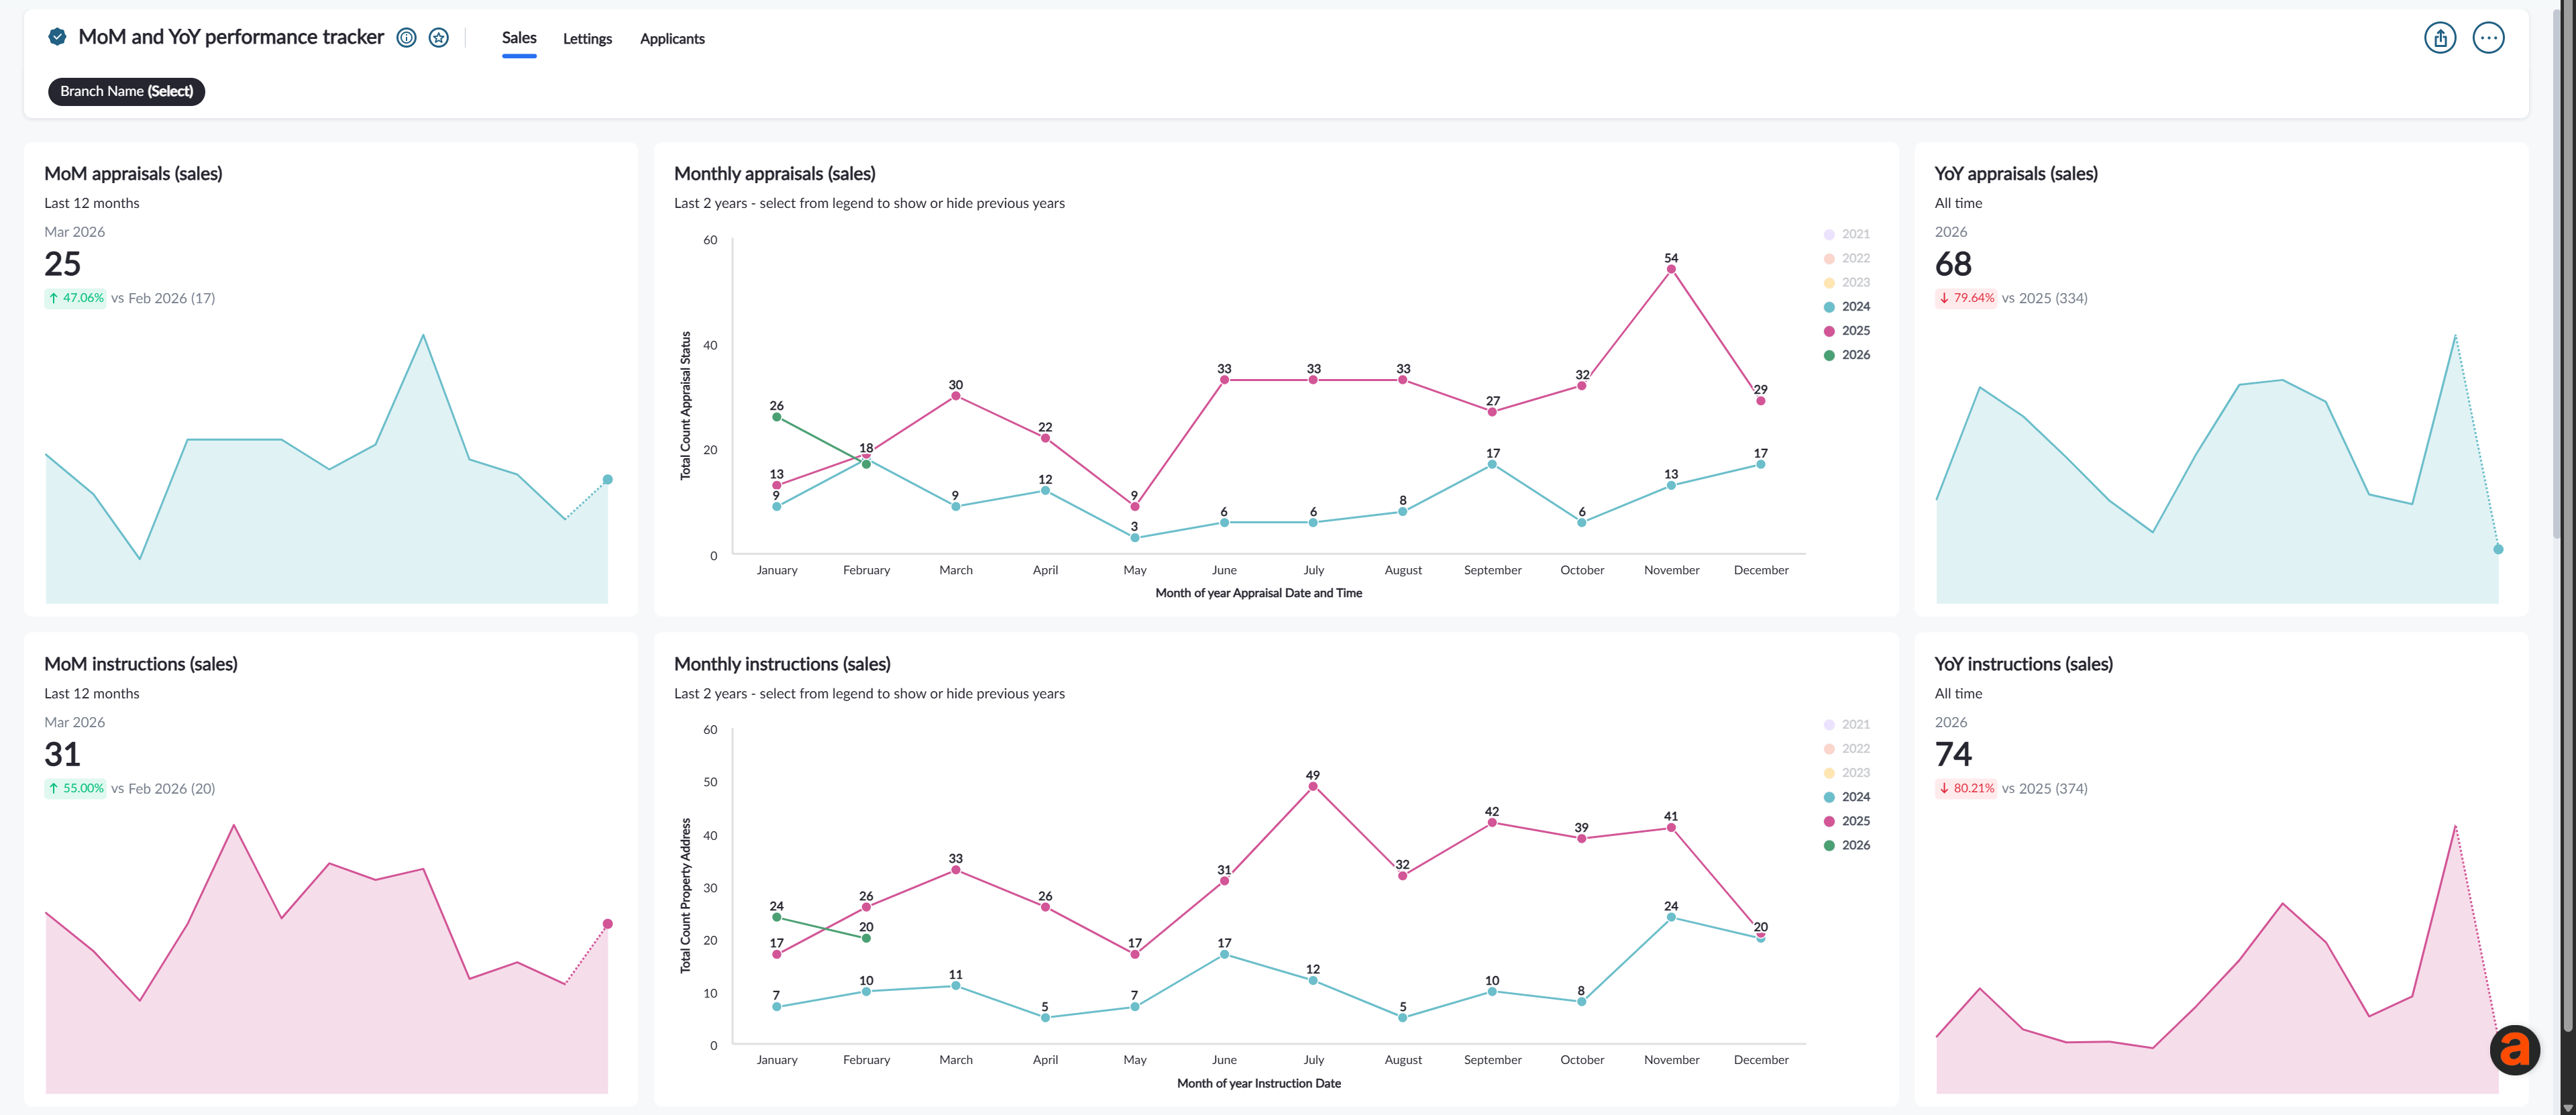
Task: Switch to the Lettings tab
Action: 587,39
